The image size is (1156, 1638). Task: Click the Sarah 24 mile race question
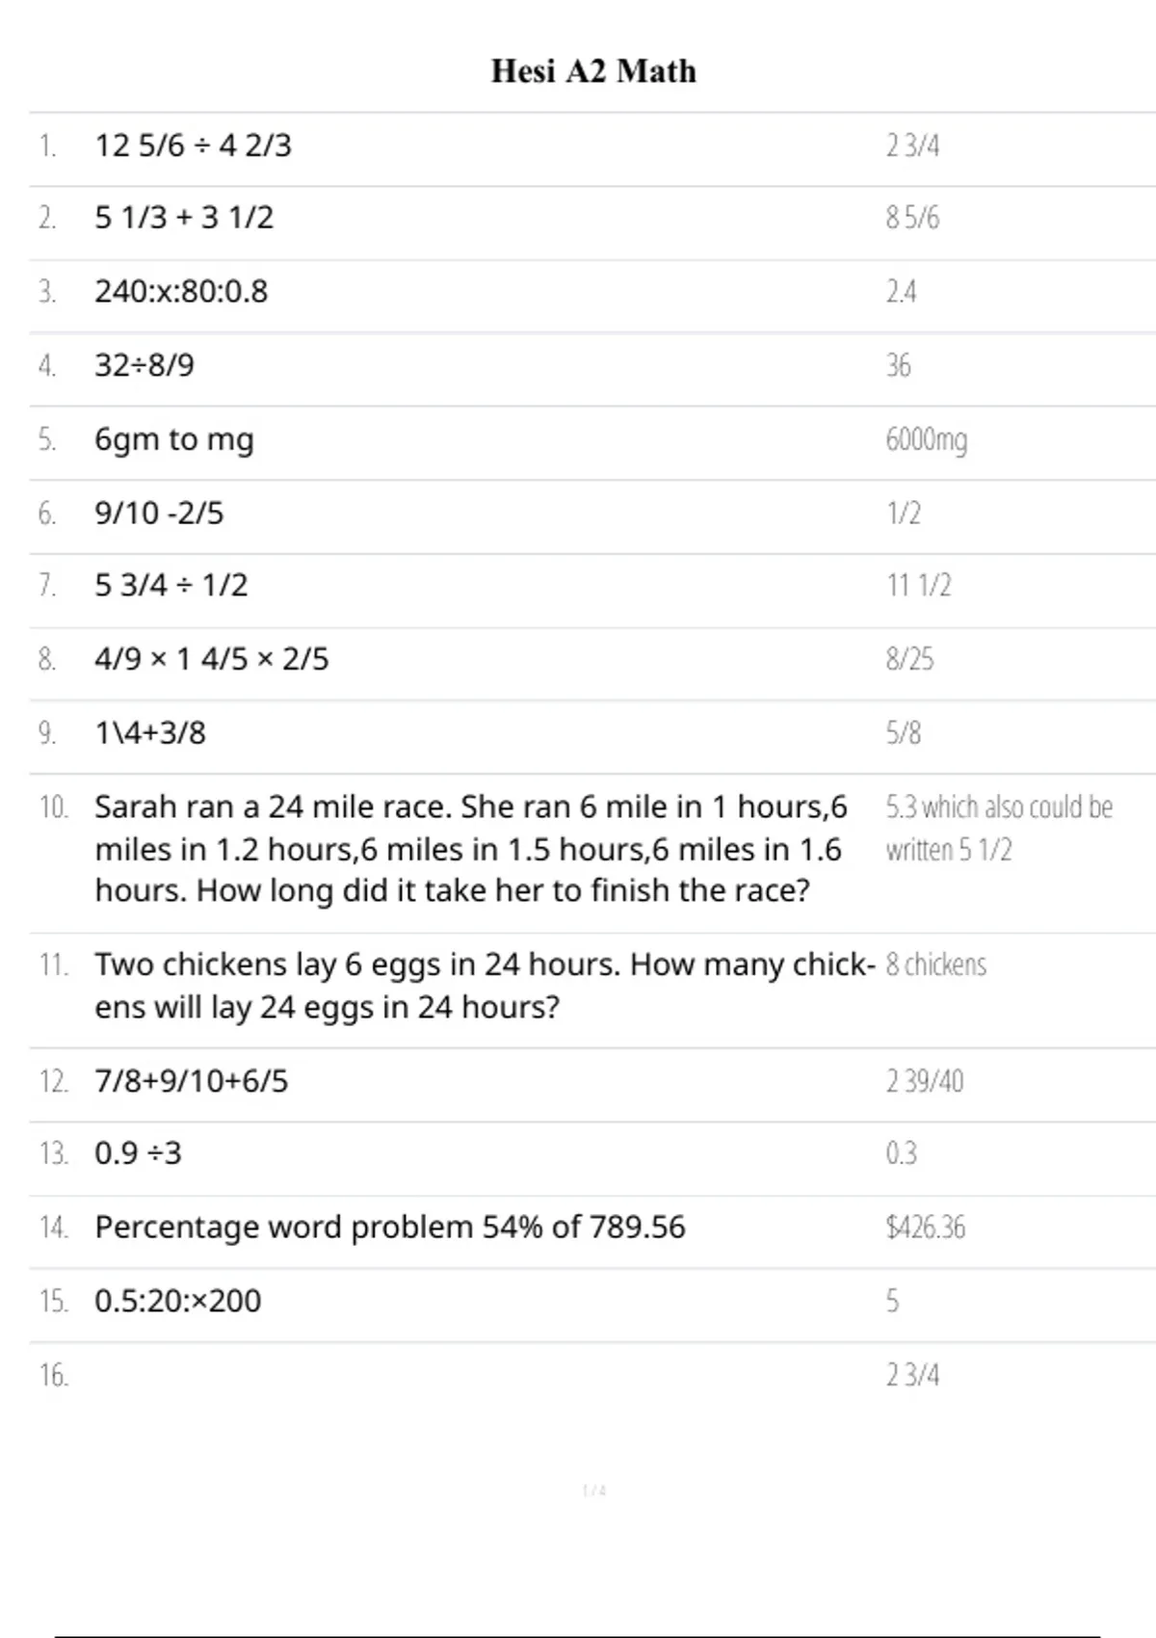tap(470, 848)
